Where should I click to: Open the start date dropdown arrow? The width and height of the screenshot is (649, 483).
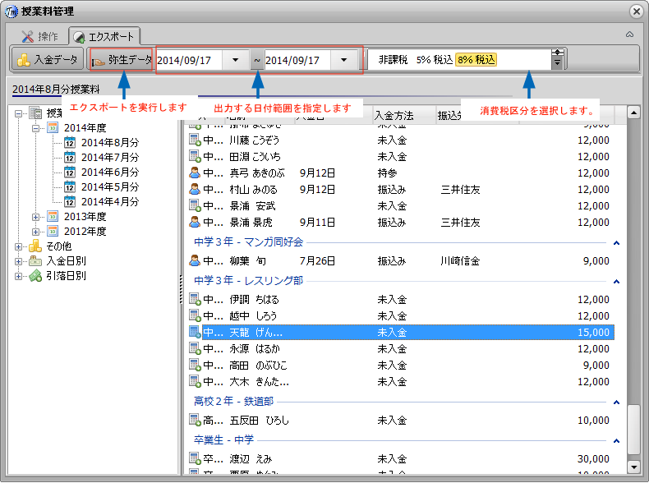pyautogui.click(x=236, y=60)
